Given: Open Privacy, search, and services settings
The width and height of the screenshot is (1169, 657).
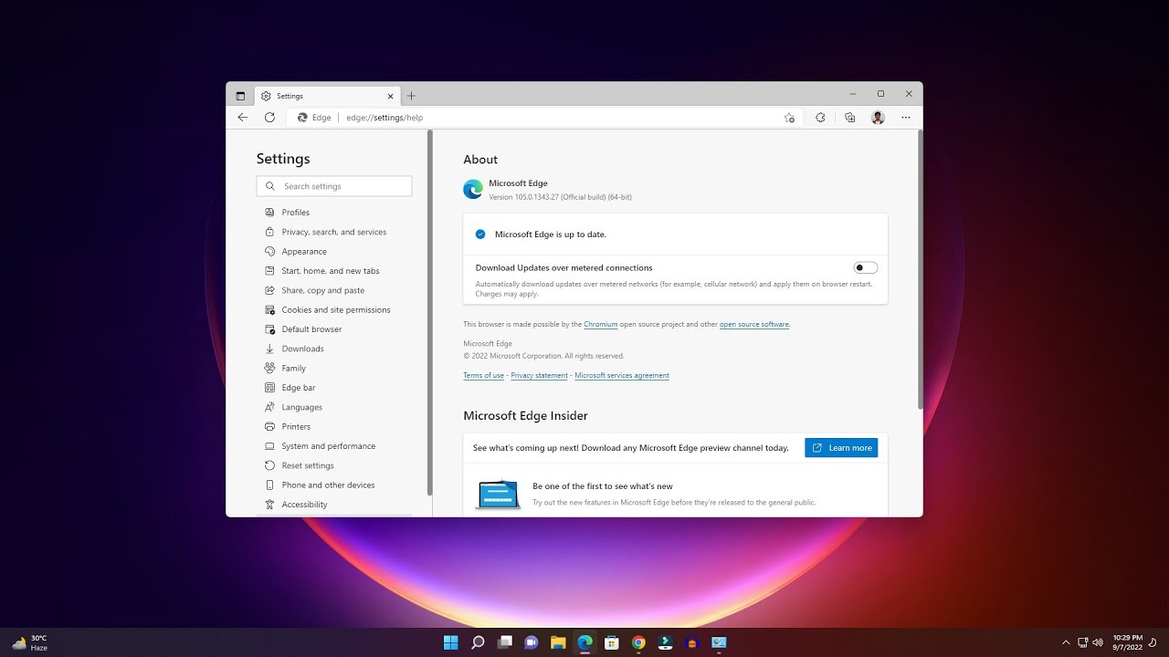Looking at the screenshot, I should (334, 232).
